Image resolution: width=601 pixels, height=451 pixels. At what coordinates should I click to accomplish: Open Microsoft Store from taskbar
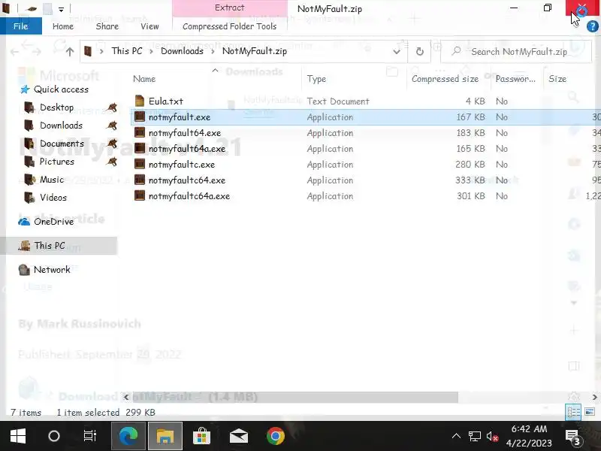201,436
